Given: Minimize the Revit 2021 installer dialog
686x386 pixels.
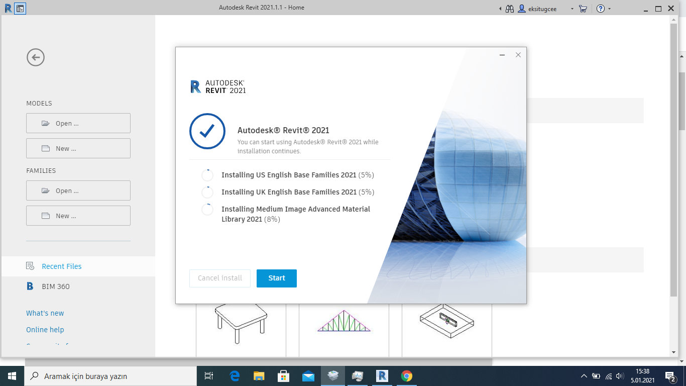Looking at the screenshot, I should click(x=502, y=55).
